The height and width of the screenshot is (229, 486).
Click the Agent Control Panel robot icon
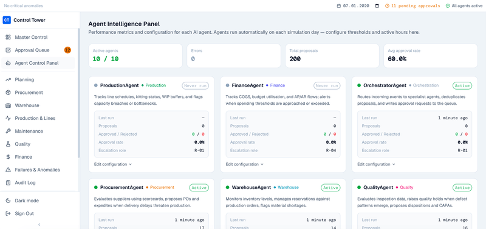click(9, 63)
